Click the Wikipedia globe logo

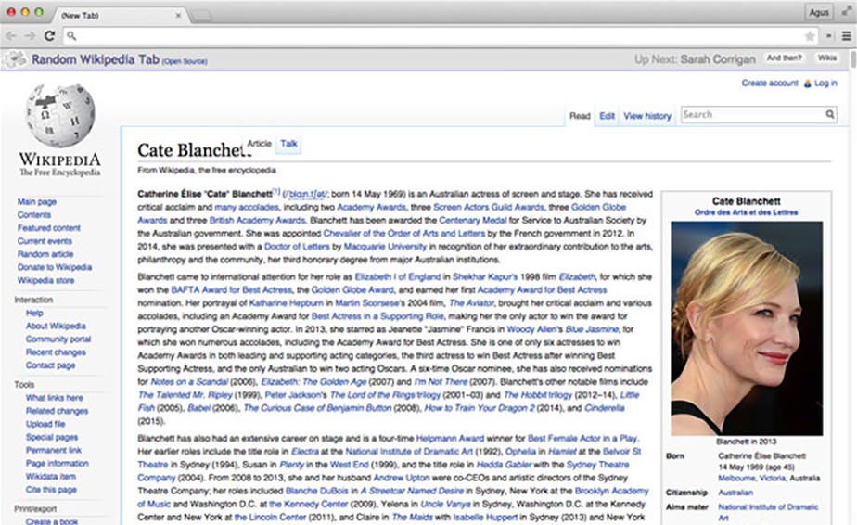(x=60, y=115)
